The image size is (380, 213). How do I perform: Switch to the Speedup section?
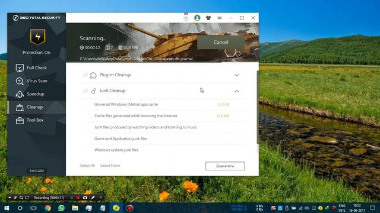[x=36, y=94]
